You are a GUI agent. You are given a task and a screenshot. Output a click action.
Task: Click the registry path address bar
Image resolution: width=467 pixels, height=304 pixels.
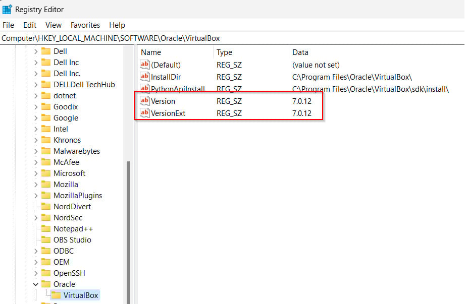[232, 38]
